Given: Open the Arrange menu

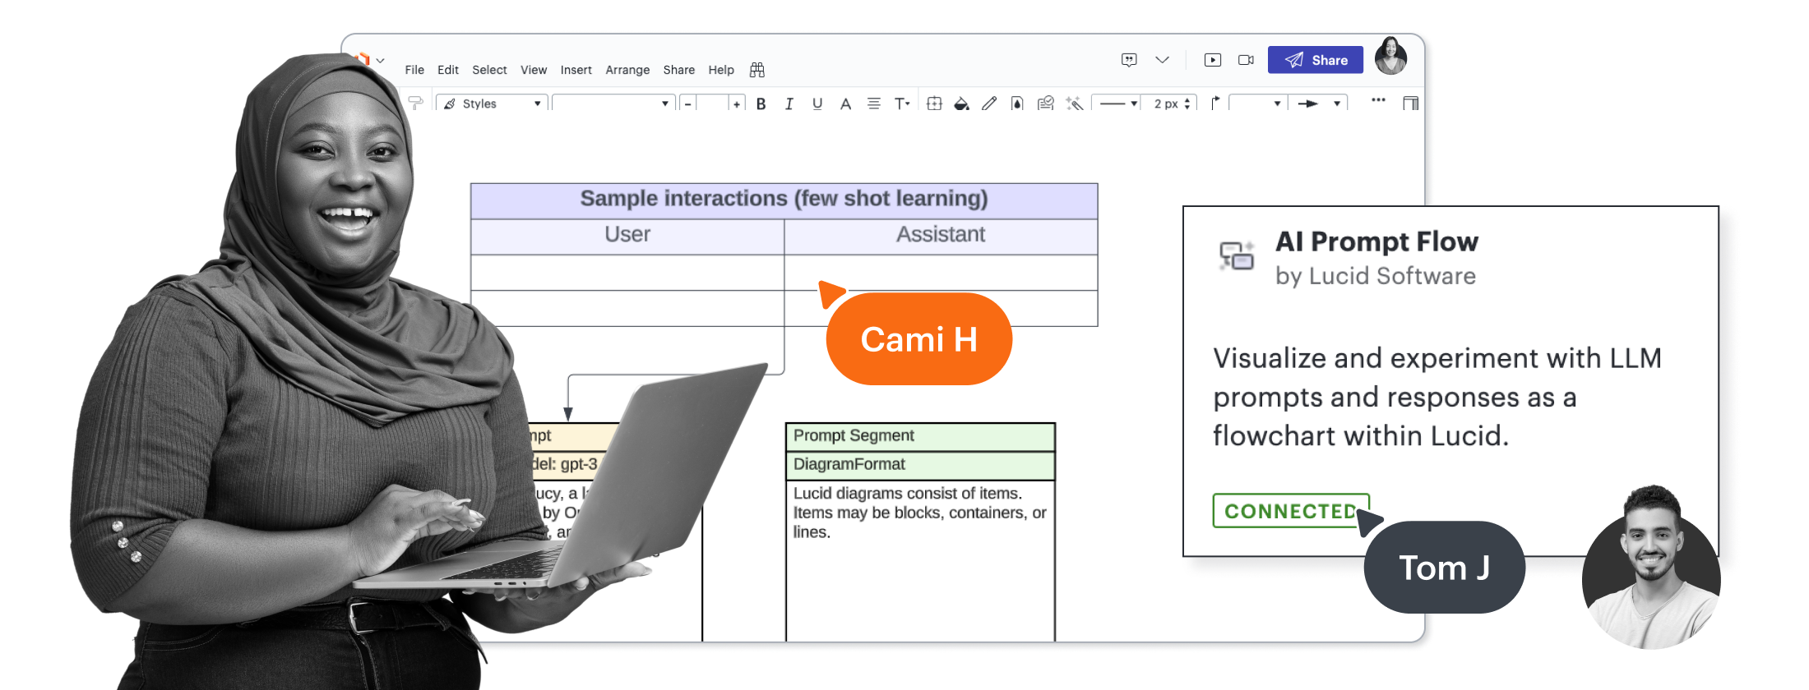Looking at the screenshot, I should 627,70.
